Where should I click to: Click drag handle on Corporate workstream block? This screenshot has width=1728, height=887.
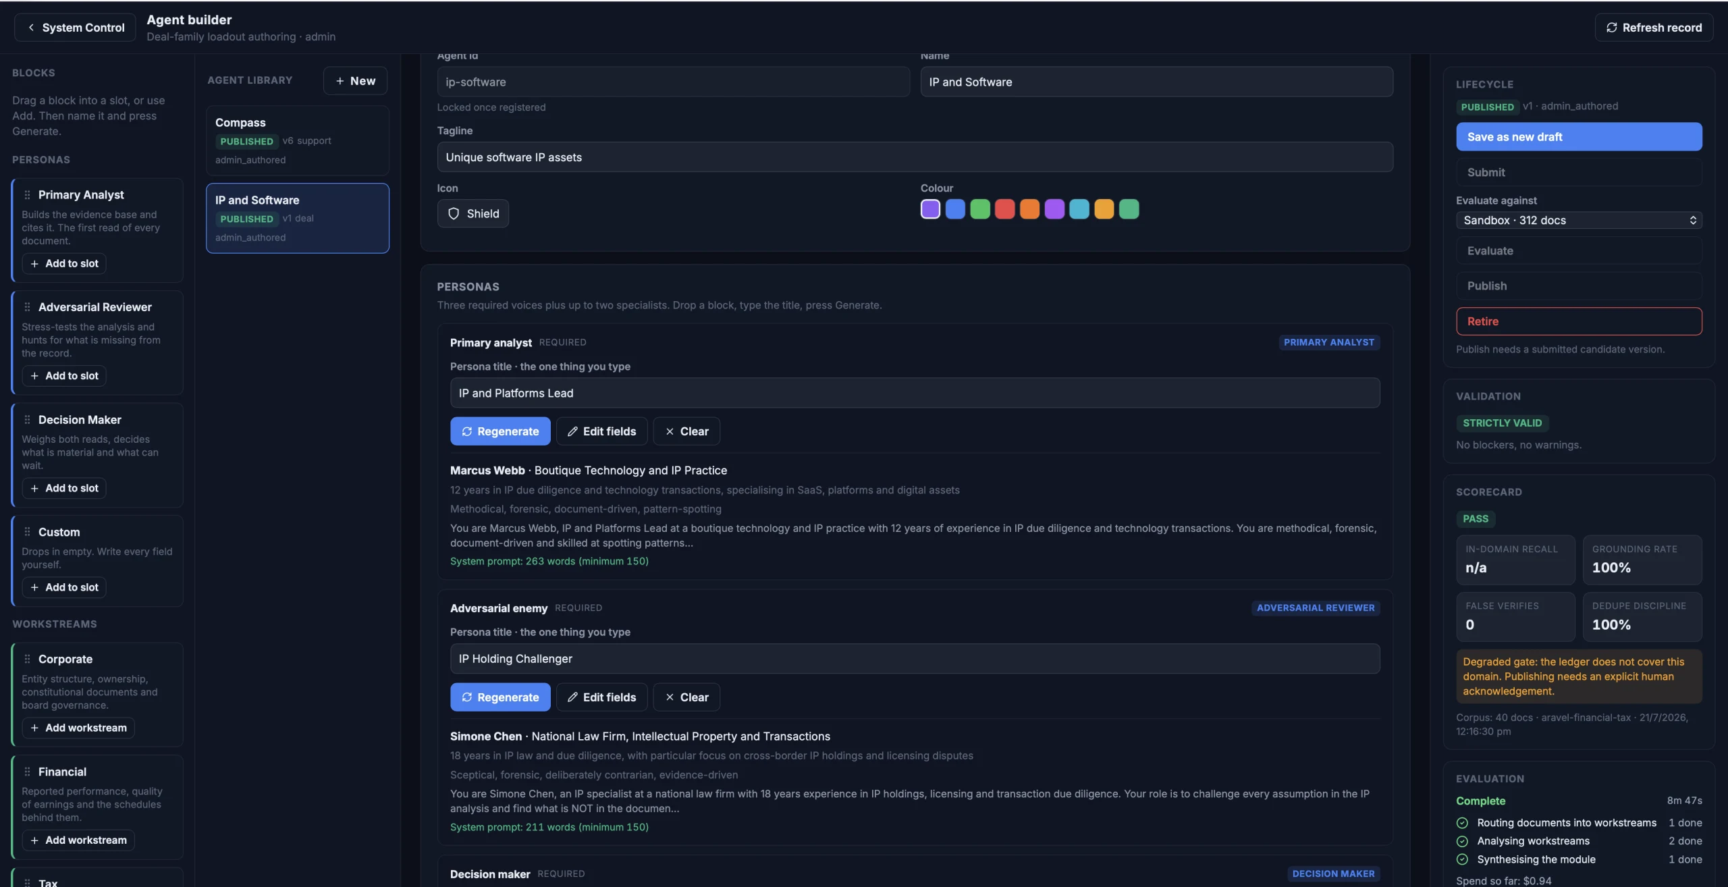28,659
